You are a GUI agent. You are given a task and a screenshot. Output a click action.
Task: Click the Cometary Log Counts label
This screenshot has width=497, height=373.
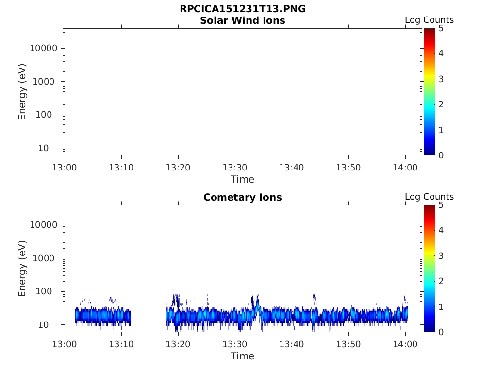429,197
